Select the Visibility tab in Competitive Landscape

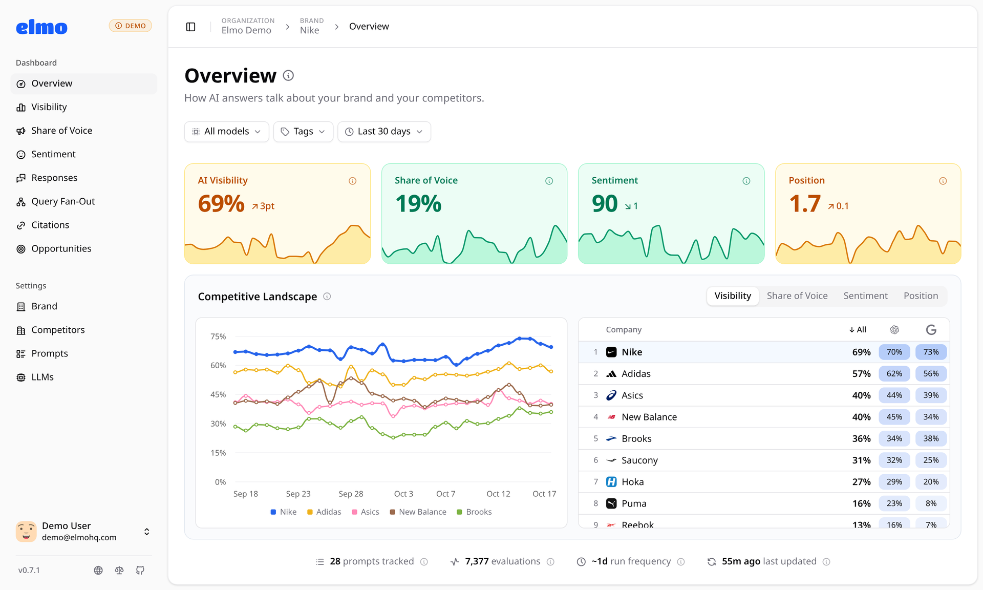[x=733, y=296]
